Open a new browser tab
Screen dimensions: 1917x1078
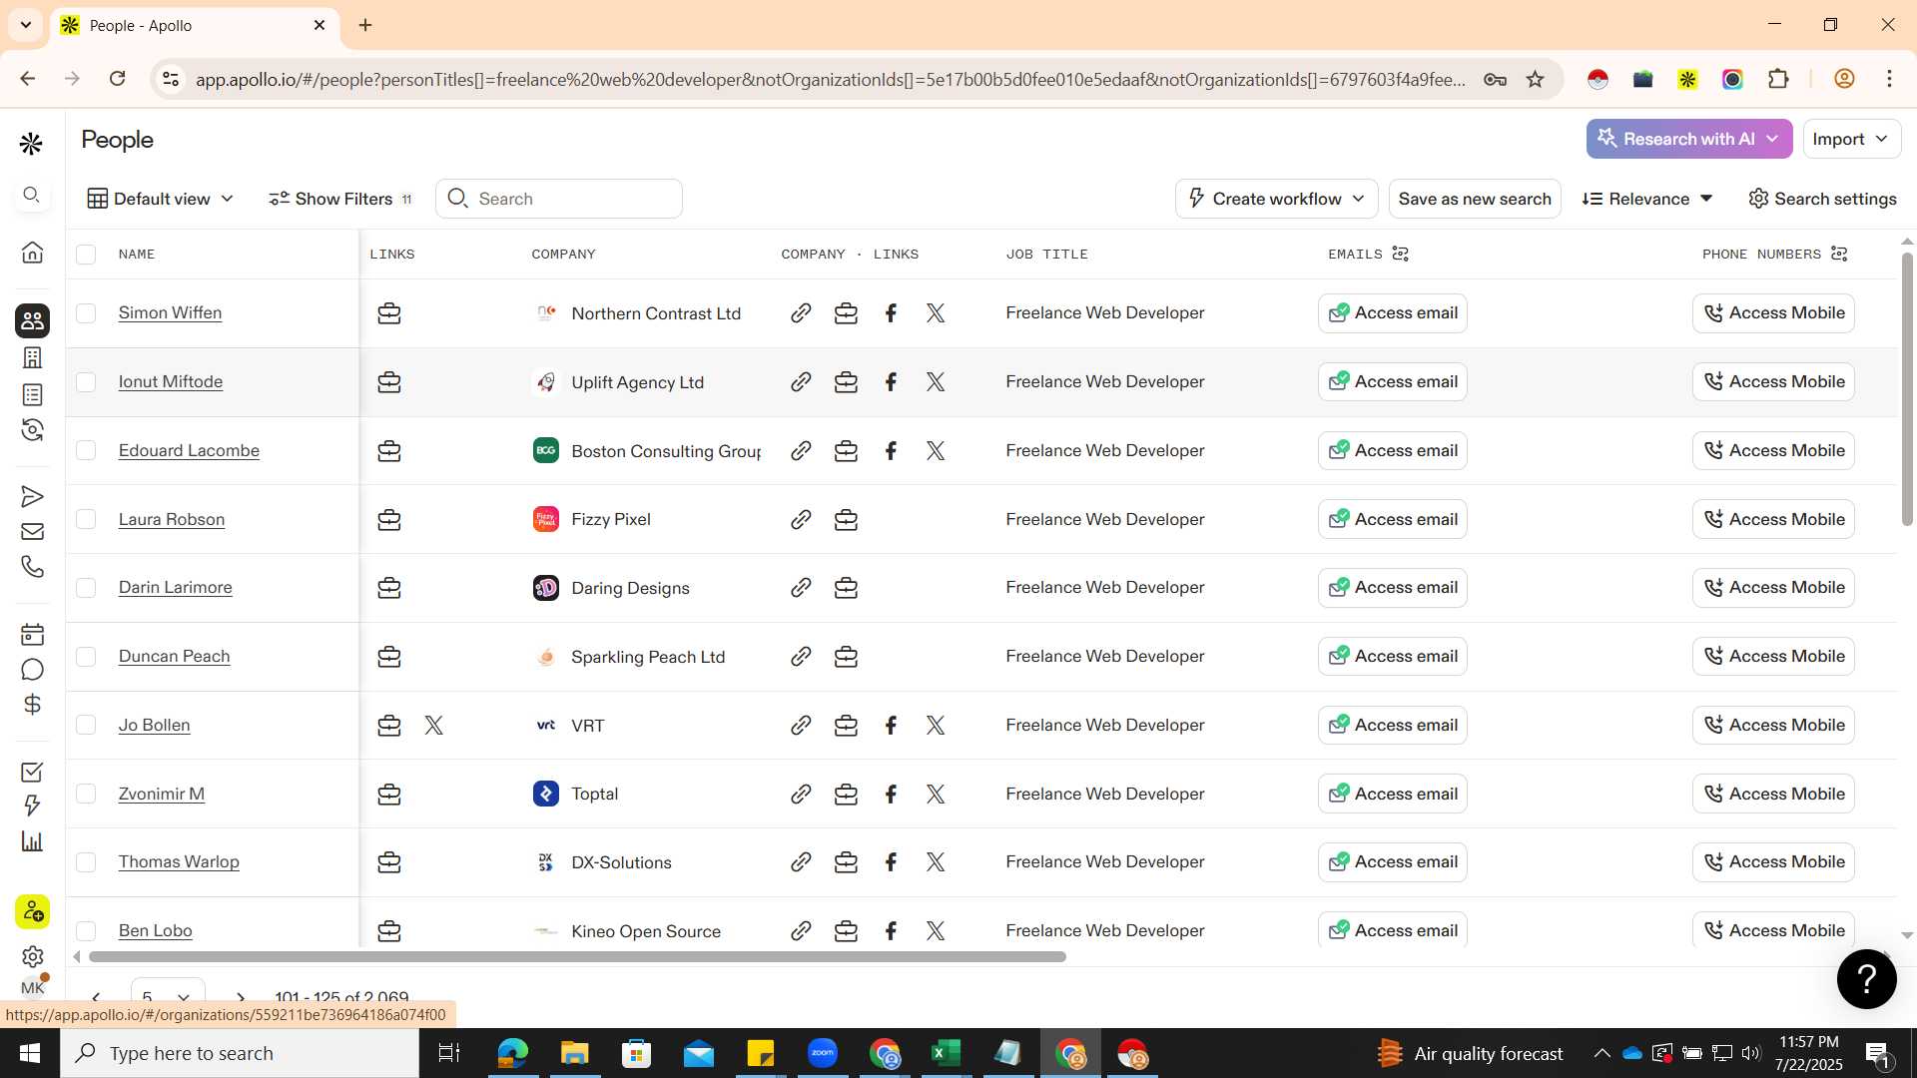tap(365, 26)
